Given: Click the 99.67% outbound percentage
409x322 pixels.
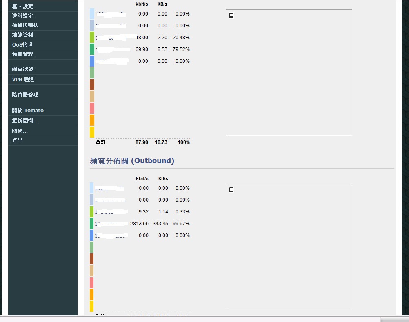Looking at the screenshot, I should tap(181, 224).
